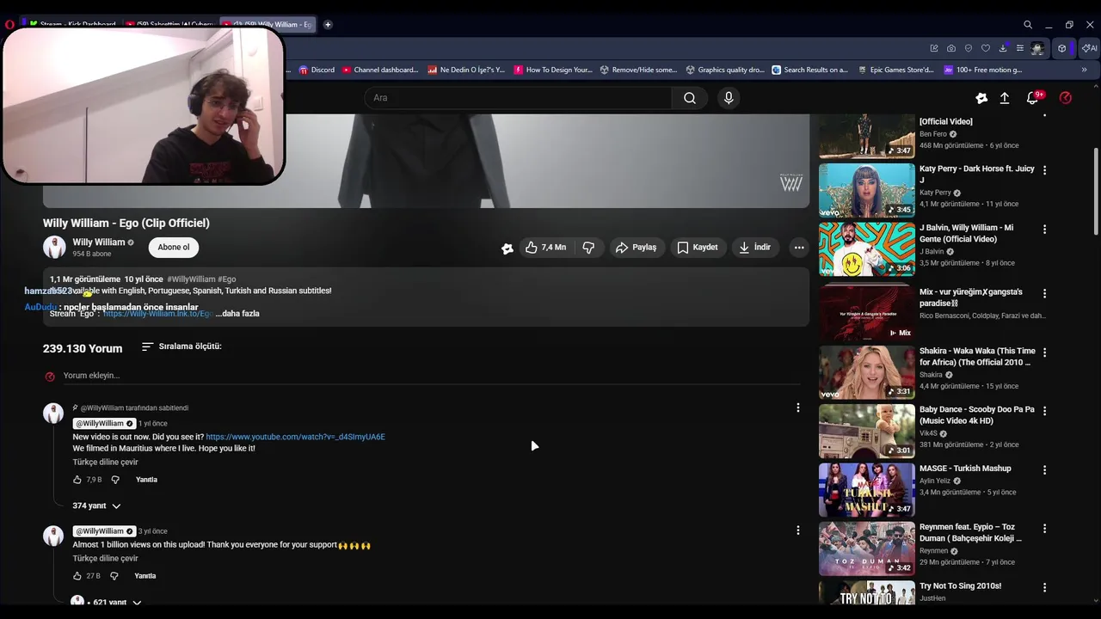
Task: Open J Balvin Mi Gente video thumbnail
Action: pyautogui.click(x=867, y=250)
